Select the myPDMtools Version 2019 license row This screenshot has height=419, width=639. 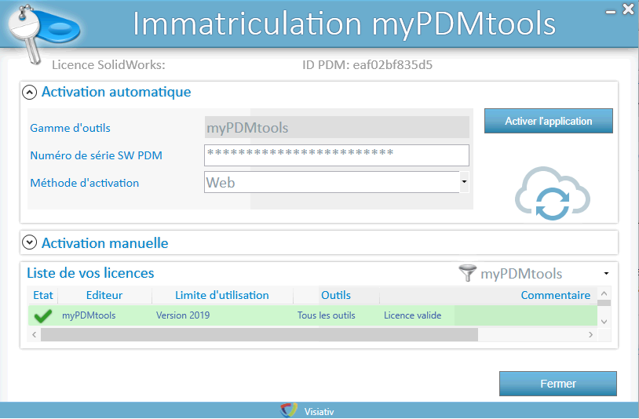(236, 315)
